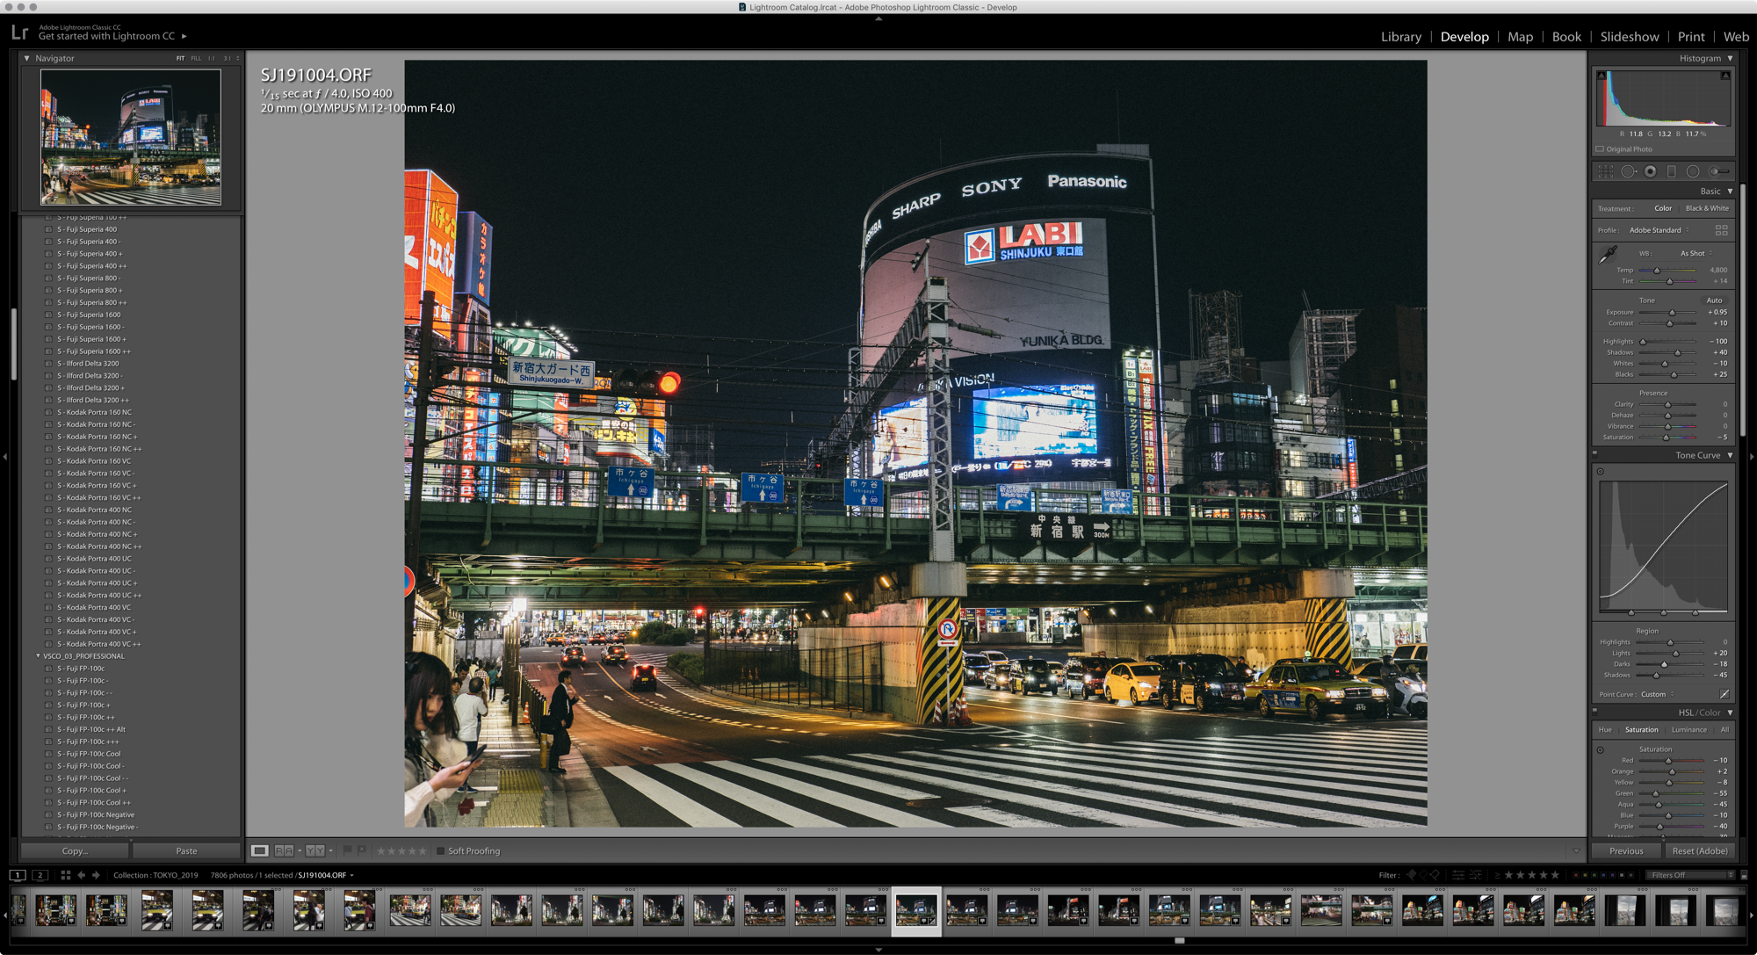Adjust the Exposure slider handle
The image size is (1757, 955).
click(x=1672, y=313)
